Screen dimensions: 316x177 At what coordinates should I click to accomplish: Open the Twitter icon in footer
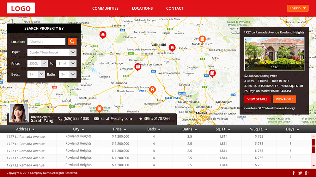tap(300, 173)
